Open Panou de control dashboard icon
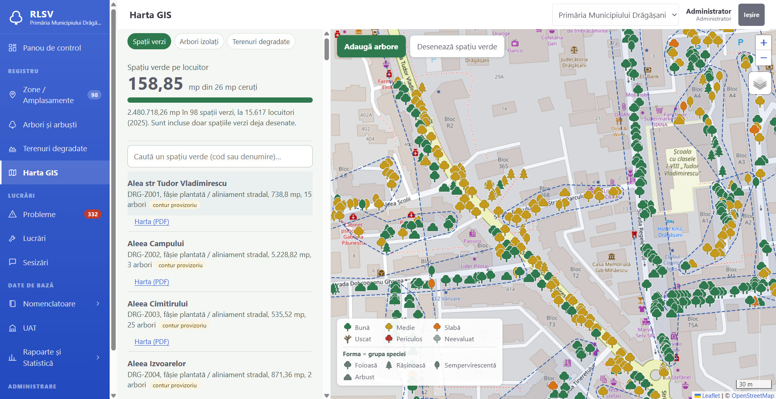Viewport: 776px width, 399px height. click(x=13, y=48)
